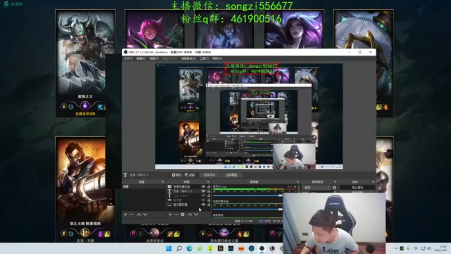
Task: Open Windows taskbar search
Action: [179, 248]
